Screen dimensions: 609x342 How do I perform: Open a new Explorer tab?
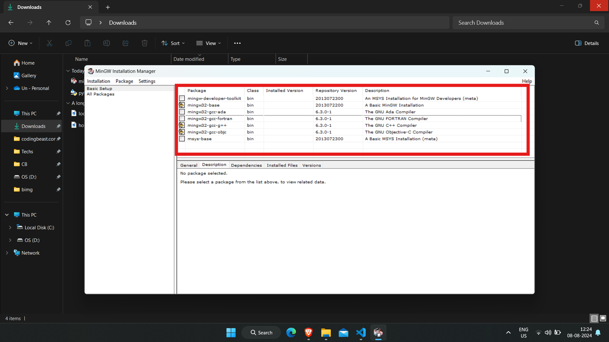click(108, 7)
